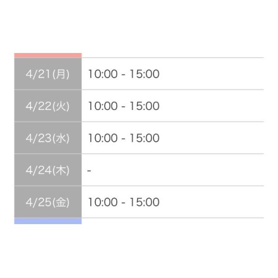Click the empty dash for 4/24

[89, 171]
